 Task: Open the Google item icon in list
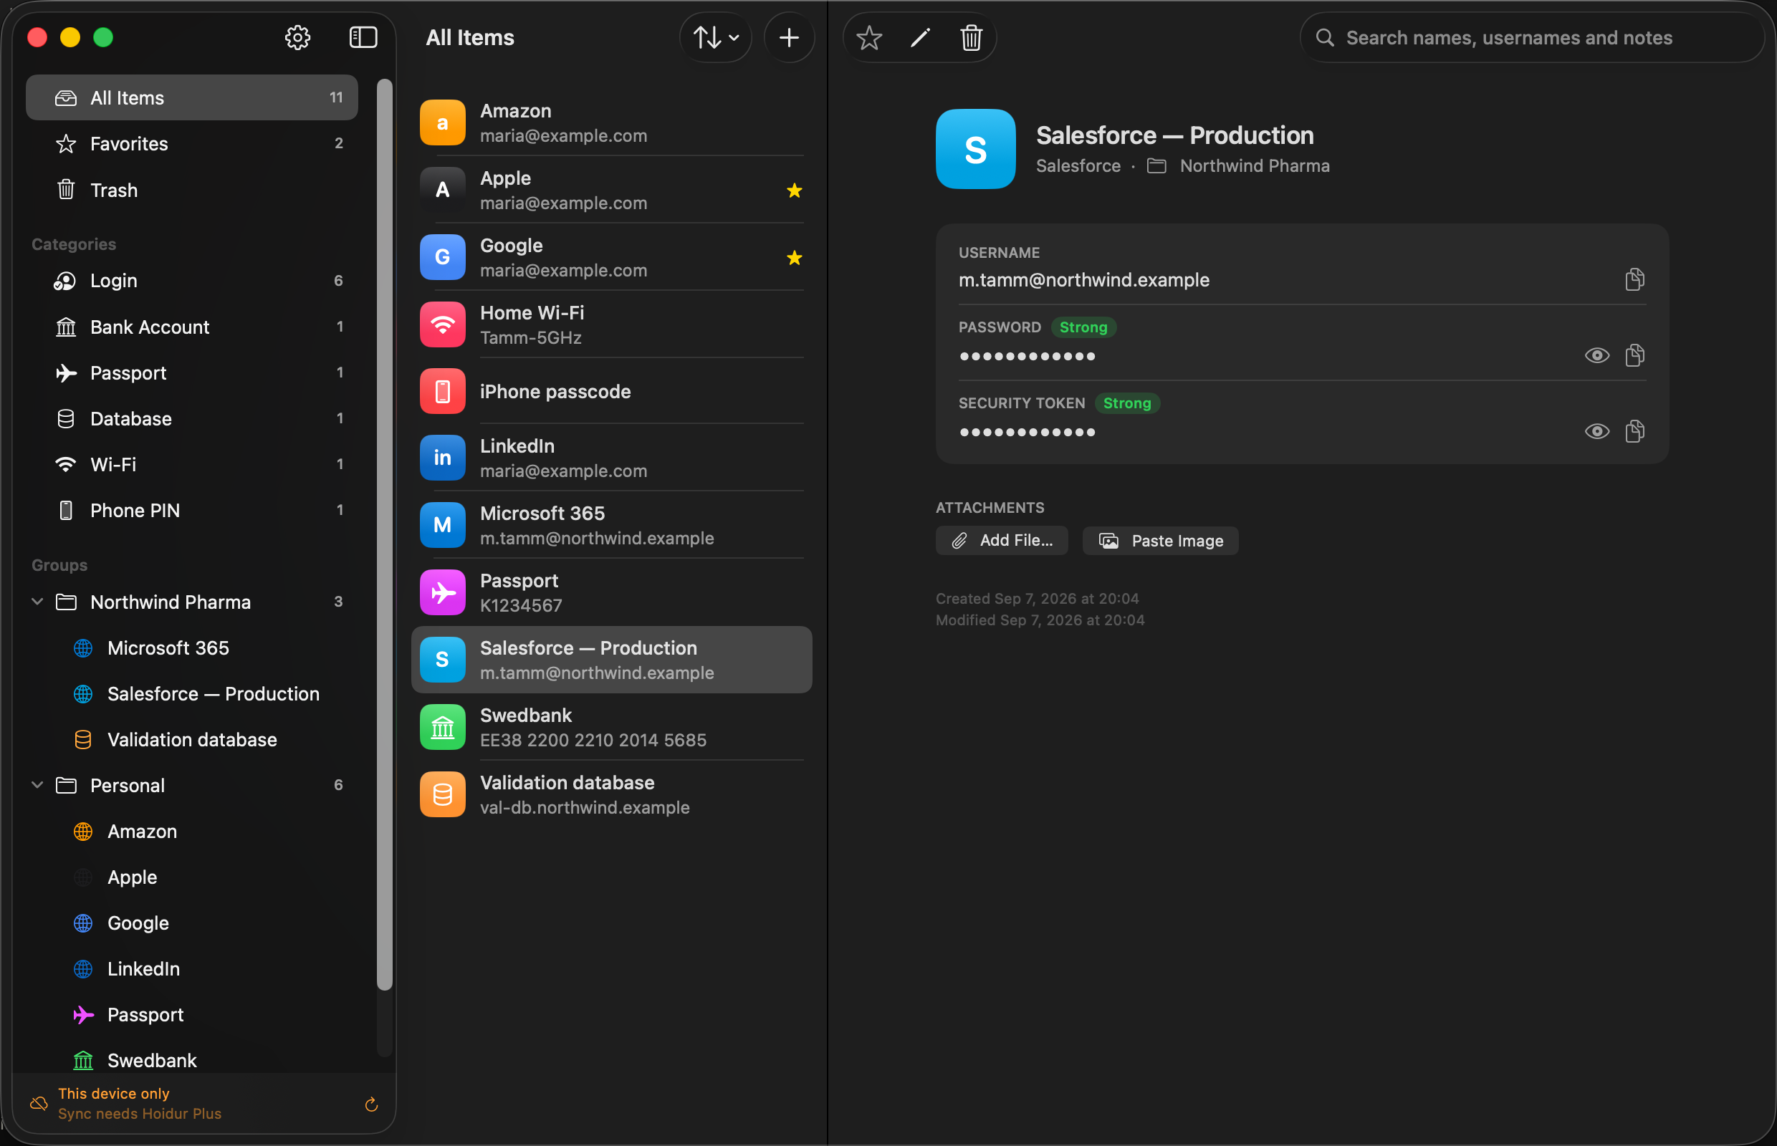click(442, 257)
